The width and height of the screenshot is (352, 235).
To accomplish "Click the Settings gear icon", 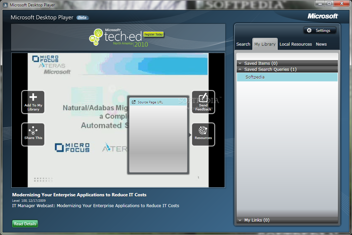I will [x=309, y=30].
